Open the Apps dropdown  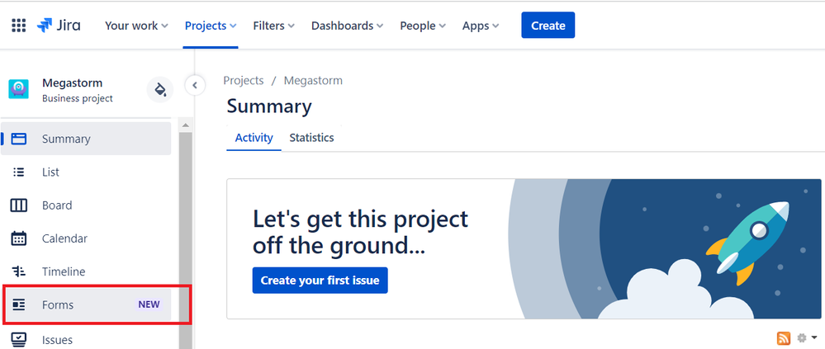point(481,26)
